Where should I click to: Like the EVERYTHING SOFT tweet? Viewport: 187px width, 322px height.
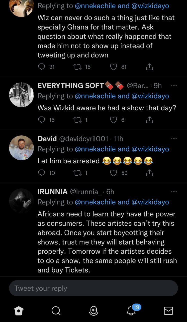[113, 120]
